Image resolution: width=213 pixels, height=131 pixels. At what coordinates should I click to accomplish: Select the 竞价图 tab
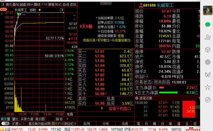pos(40,119)
